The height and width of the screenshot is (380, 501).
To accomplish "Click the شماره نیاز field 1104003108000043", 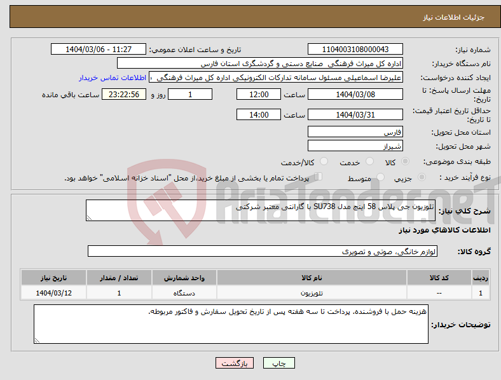I will [355, 49].
